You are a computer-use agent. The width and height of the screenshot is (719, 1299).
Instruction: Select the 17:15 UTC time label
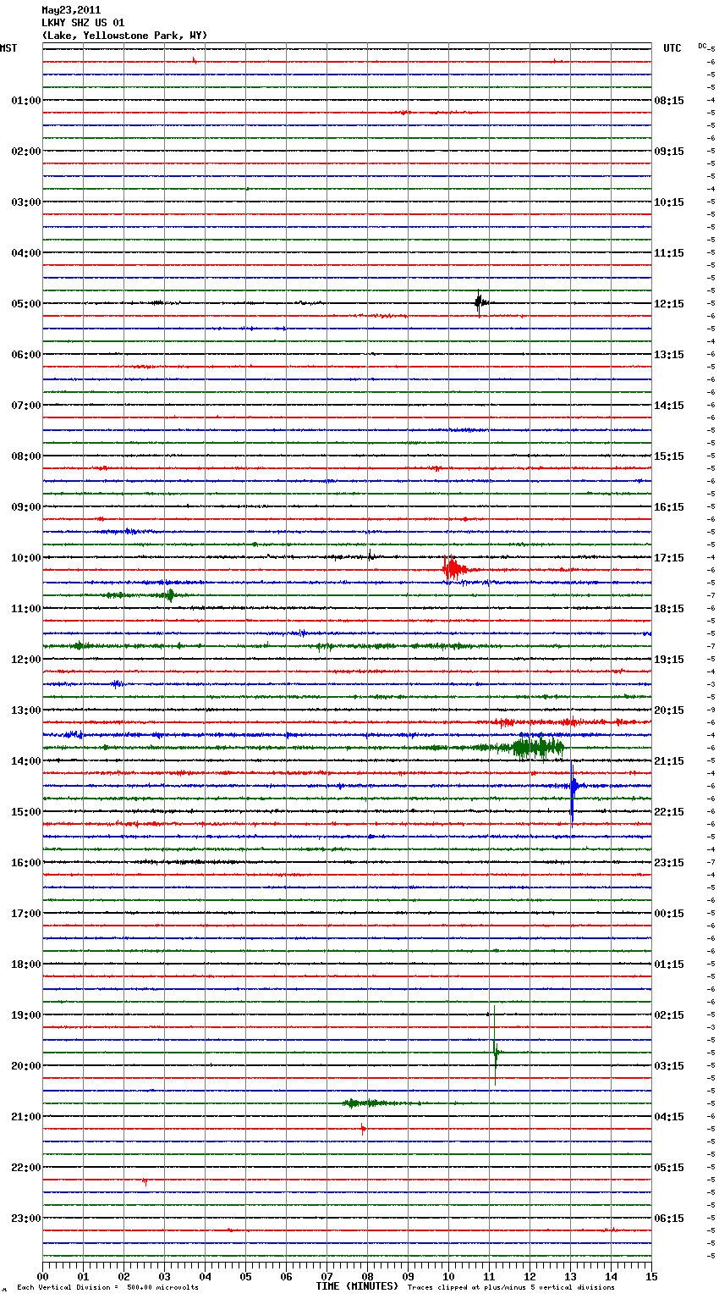tap(669, 558)
